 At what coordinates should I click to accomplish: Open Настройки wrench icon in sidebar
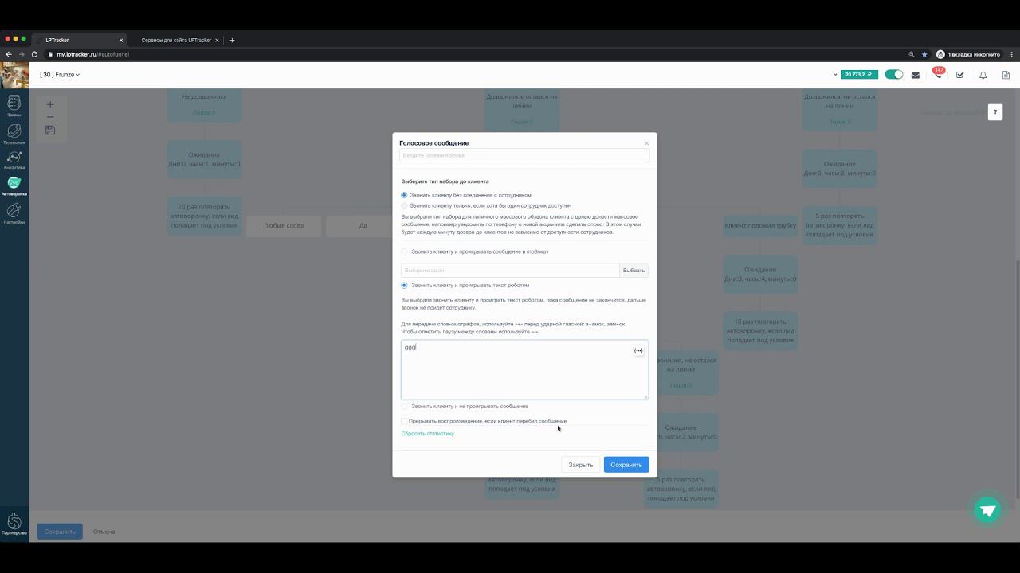tap(14, 213)
